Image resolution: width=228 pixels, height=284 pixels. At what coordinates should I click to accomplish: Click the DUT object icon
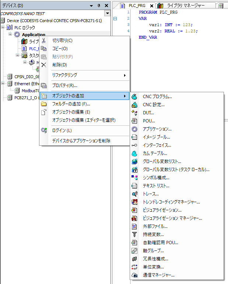coord(134,113)
